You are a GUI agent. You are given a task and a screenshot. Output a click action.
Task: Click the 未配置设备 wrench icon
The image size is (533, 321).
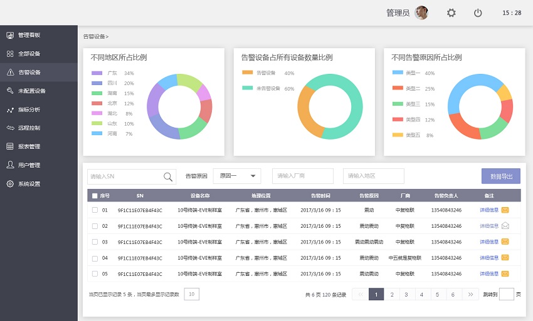pyautogui.click(x=10, y=91)
